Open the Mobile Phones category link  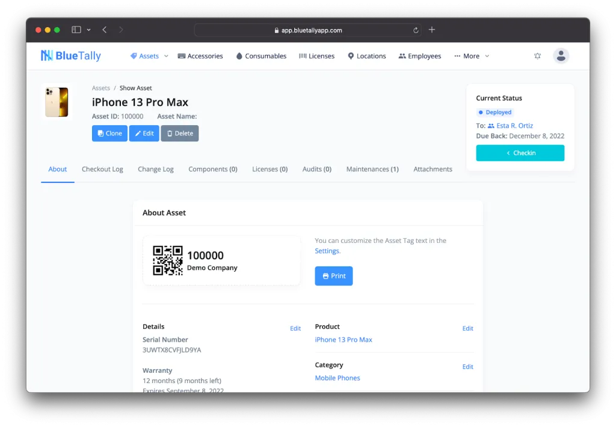tap(337, 378)
